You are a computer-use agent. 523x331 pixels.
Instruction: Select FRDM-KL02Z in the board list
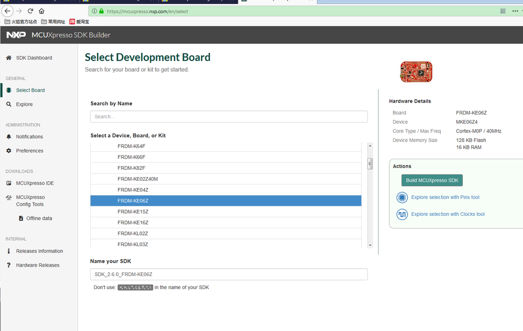tap(226, 234)
